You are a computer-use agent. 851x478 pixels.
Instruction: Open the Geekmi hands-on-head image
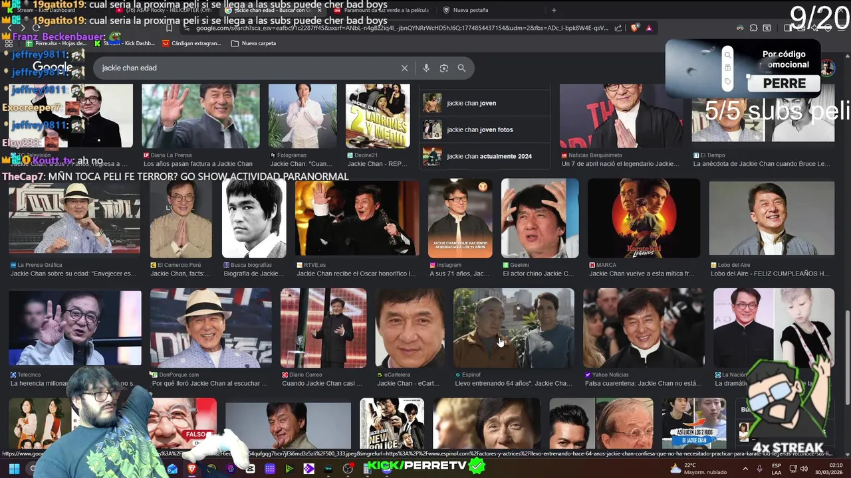pyautogui.click(x=540, y=218)
